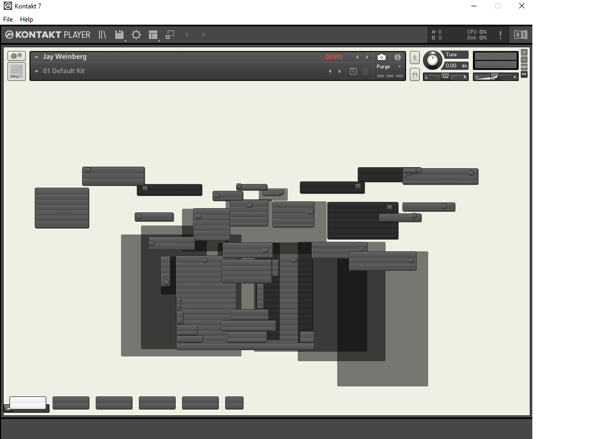Expand the 01 Default Kit snapshot dropdown
The image size is (606, 439).
coord(37,72)
